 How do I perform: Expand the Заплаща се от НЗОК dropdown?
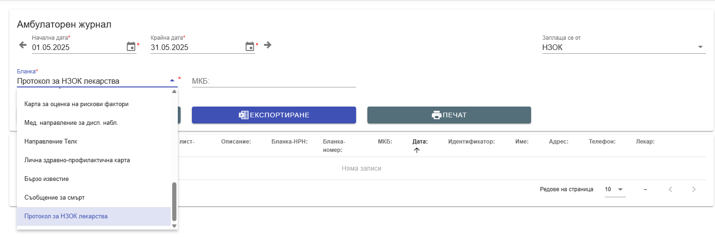point(624,47)
